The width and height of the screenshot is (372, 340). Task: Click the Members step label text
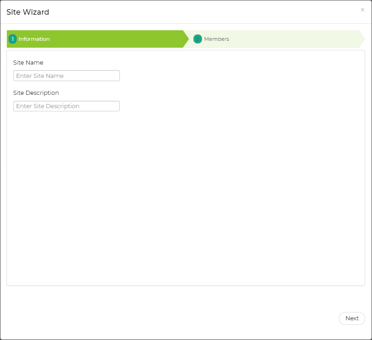pyautogui.click(x=217, y=39)
